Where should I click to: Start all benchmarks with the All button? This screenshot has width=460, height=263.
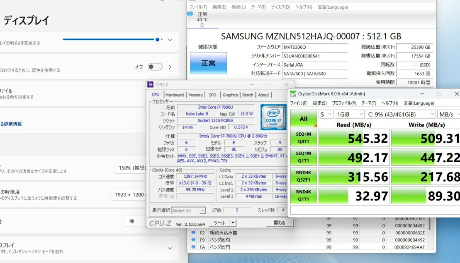click(x=303, y=119)
